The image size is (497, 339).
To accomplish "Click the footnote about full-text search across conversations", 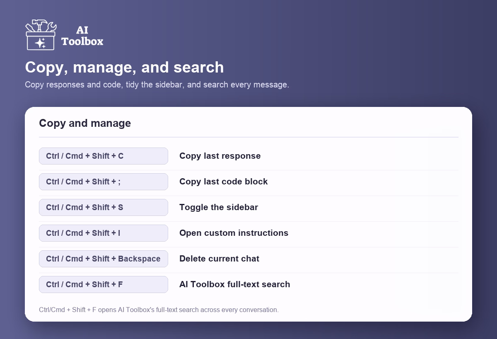I will 159,310.
